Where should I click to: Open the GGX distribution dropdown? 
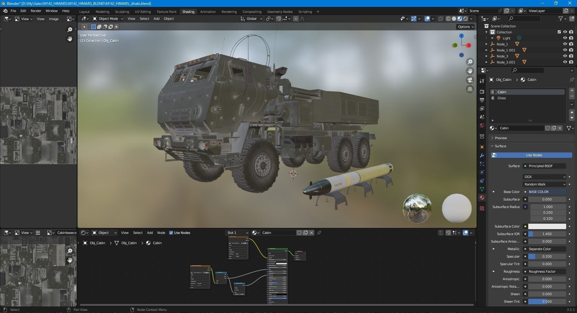pos(545,177)
